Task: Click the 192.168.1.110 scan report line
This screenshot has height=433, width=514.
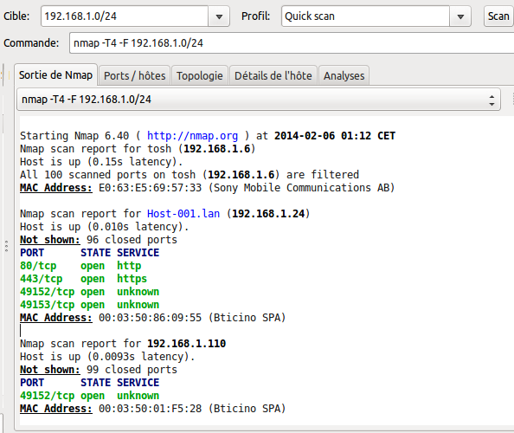Action: (123, 344)
